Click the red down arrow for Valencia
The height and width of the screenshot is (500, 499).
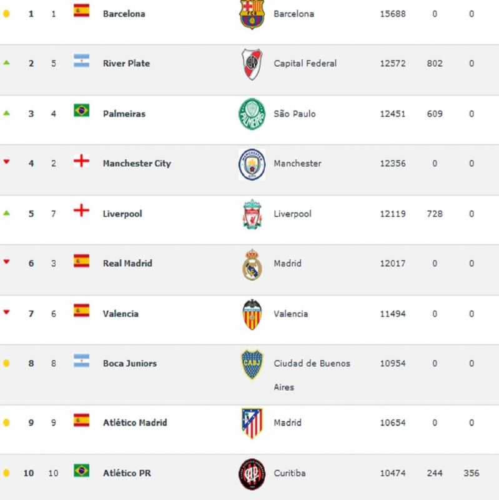6,312
